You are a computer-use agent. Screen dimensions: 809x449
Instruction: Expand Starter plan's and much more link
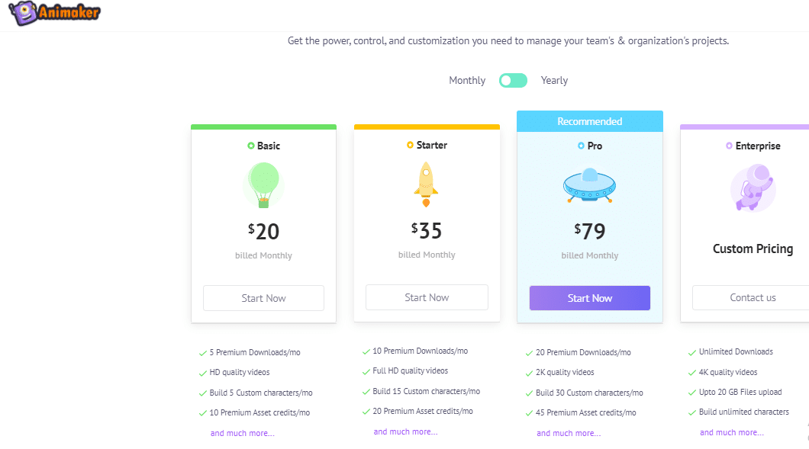coord(406,431)
